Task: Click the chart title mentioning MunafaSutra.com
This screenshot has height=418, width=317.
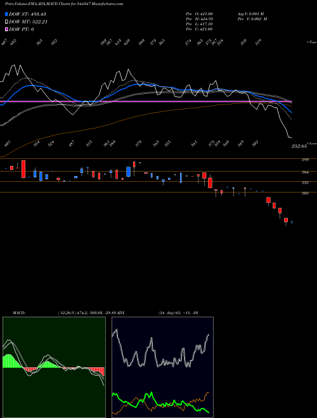Action: [64, 4]
